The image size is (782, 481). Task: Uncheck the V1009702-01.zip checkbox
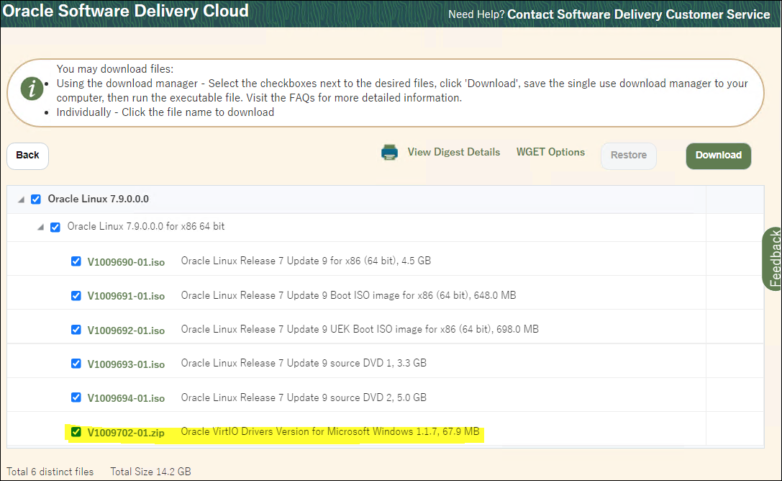click(x=76, y=432)
